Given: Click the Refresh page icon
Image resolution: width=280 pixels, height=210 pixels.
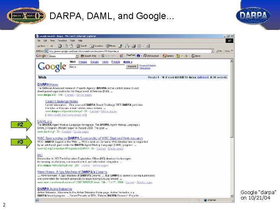Looking at the screenshot, I should point(66,46).
